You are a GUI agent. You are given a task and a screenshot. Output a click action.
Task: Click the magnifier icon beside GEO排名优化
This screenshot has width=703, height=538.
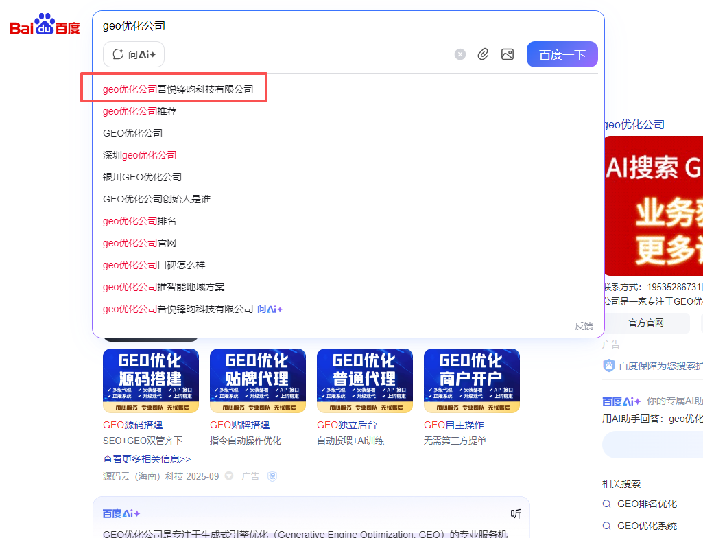click(606, 504)
